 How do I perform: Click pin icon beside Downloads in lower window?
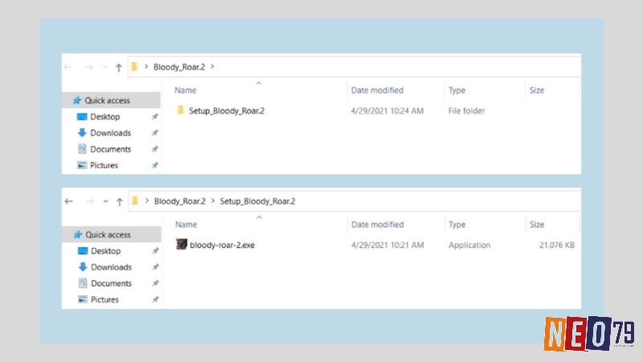pyautogui.click(x=155, y=267)
